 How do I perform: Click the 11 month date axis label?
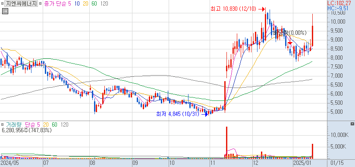click(x=213, y=163)
